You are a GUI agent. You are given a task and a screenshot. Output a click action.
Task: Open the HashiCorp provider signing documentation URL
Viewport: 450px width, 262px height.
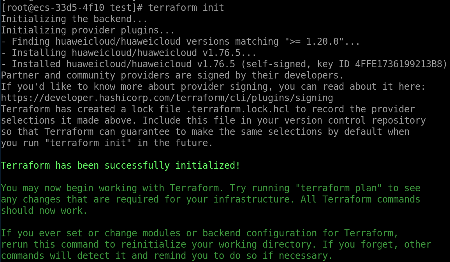167,98
